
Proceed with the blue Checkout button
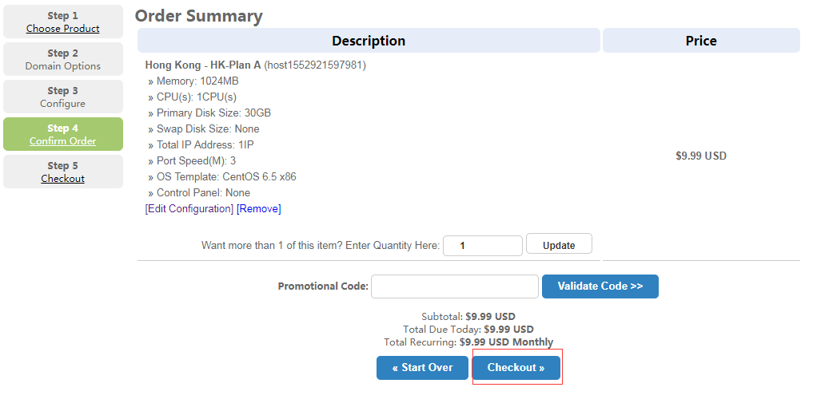pyautogui.click(x=516, y=368)
